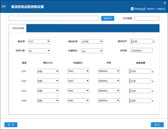Click the bottom 返回 button
Viewport: 168px width, 130px height.
(11, 125)
